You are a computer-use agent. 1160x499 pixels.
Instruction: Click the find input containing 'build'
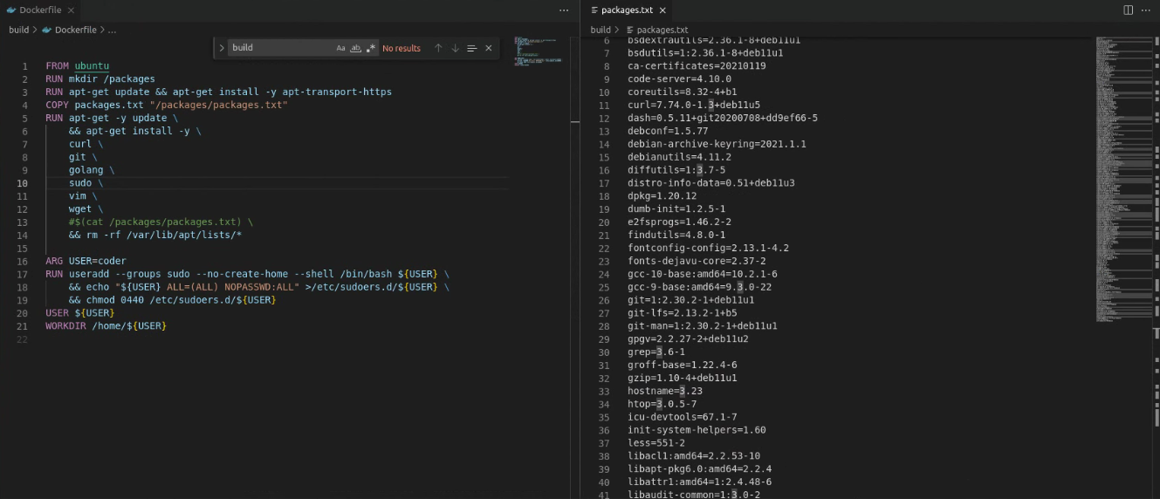pos(281,48)
